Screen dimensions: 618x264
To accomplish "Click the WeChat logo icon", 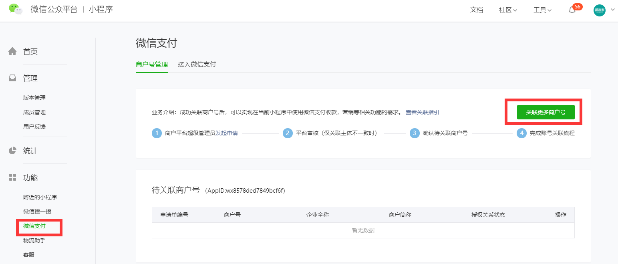I will click(x=16, y=9).
